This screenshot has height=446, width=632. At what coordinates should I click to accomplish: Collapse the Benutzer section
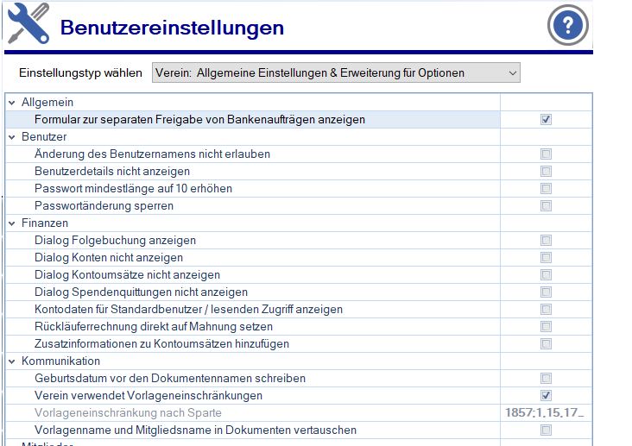click(12, 137)
